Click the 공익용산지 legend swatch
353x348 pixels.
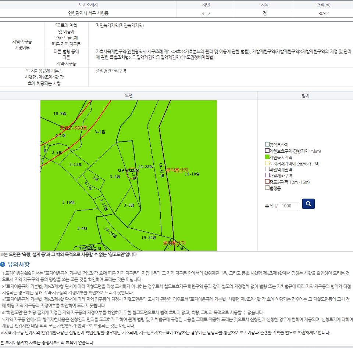tap(267, 145)
